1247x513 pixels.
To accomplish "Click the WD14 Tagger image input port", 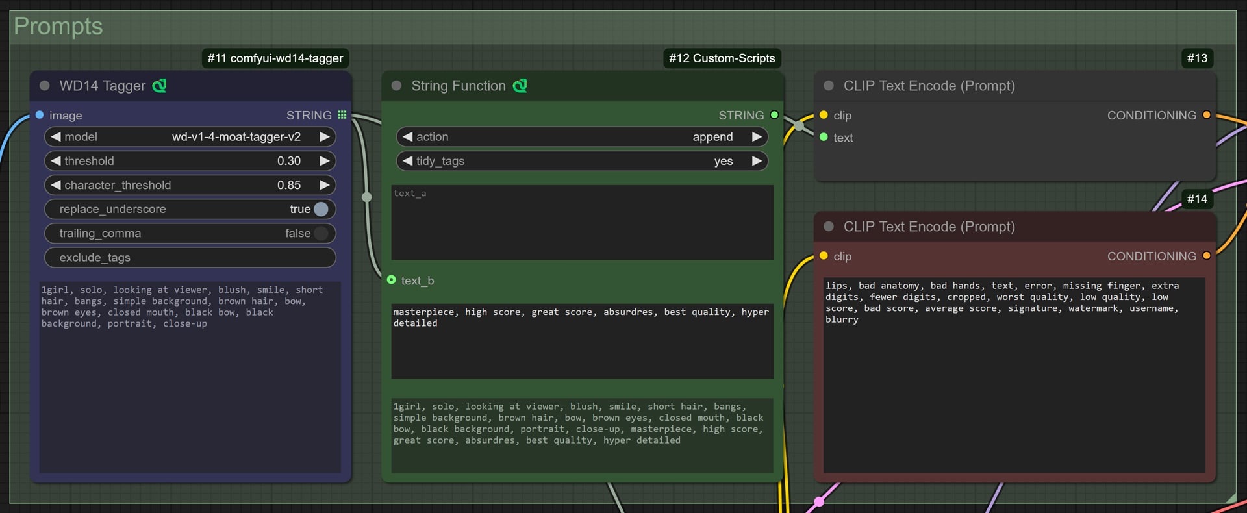I will pyautogui.click(x=40, y=115).
